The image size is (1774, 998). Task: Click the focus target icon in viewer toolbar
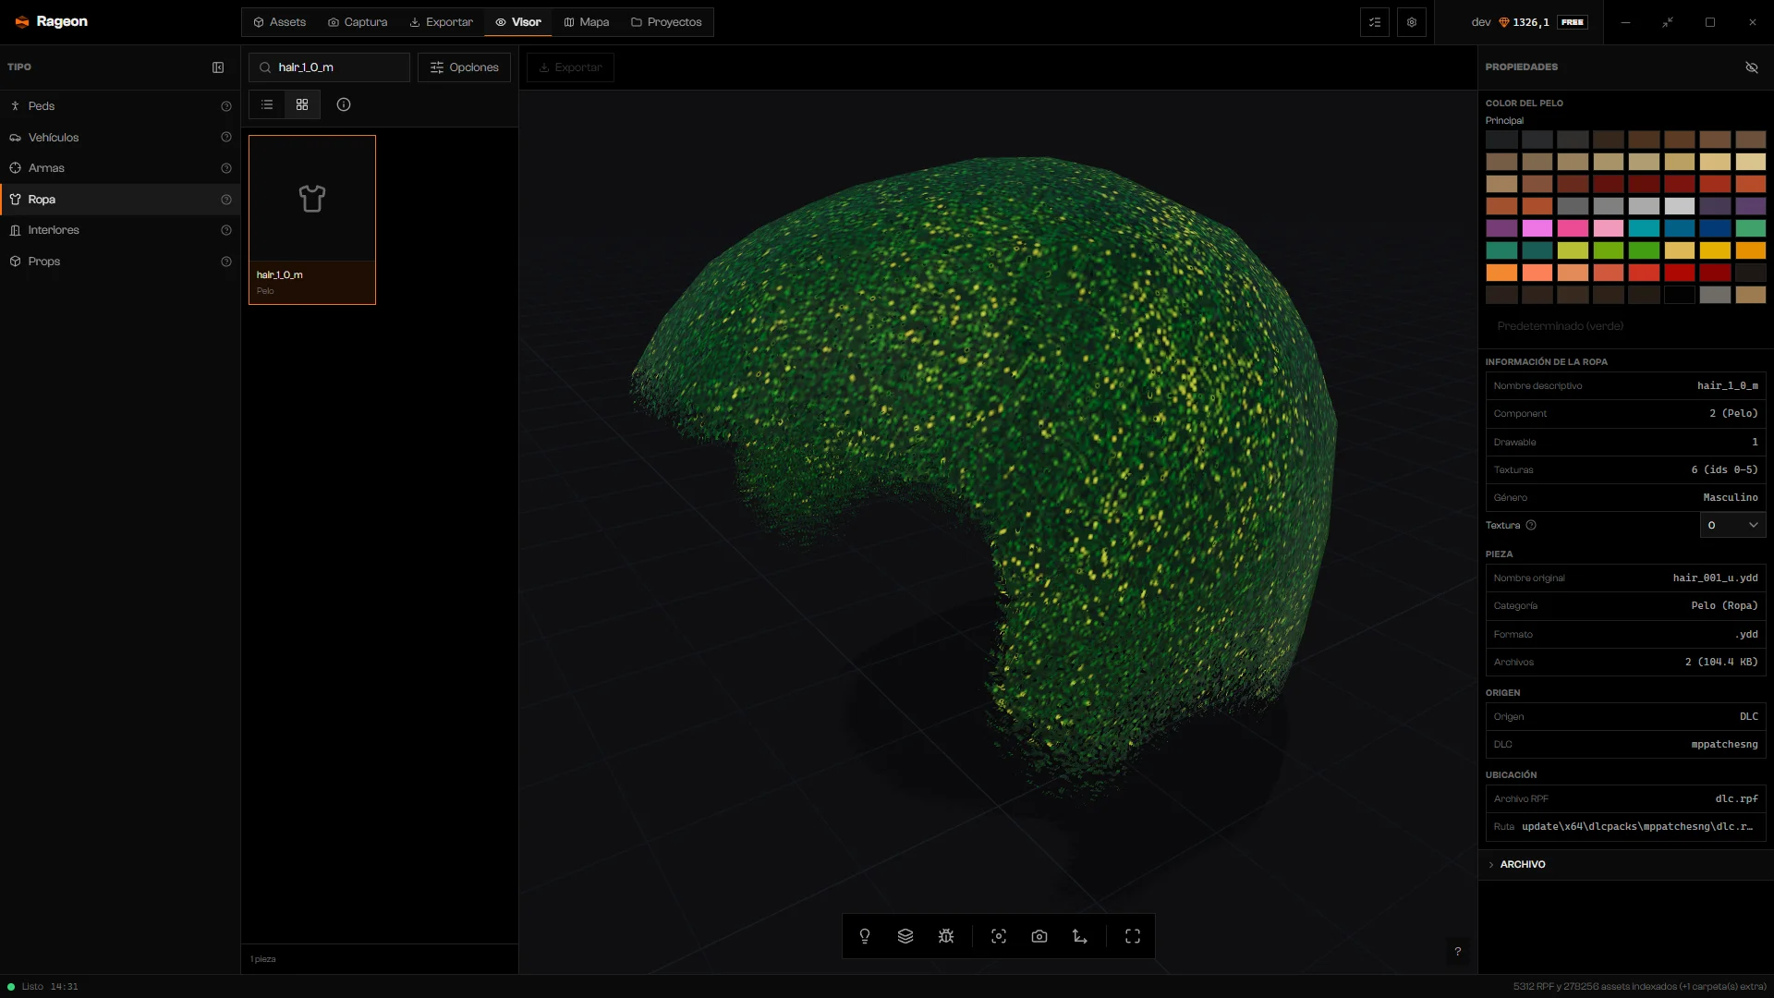coord(999,936)
